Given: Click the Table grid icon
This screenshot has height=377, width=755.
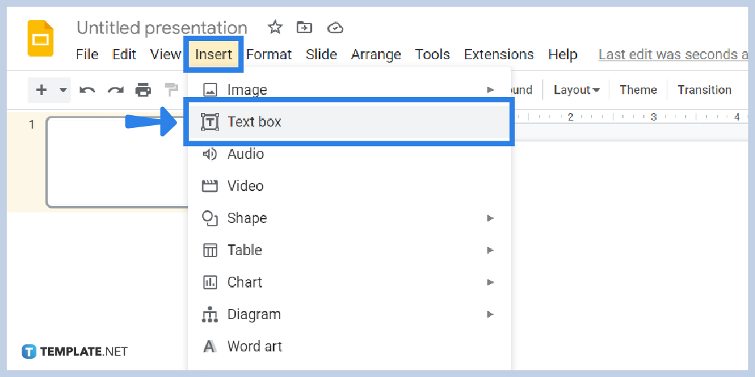Looking at the screenshot, I should tap(210, 250).
